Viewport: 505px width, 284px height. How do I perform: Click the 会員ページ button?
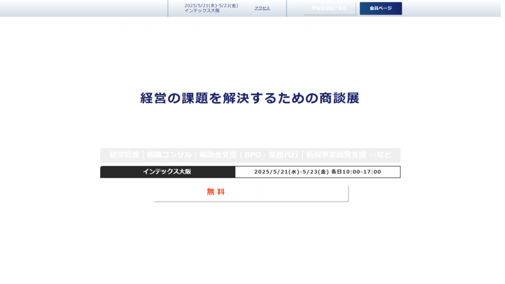point(381,8)
